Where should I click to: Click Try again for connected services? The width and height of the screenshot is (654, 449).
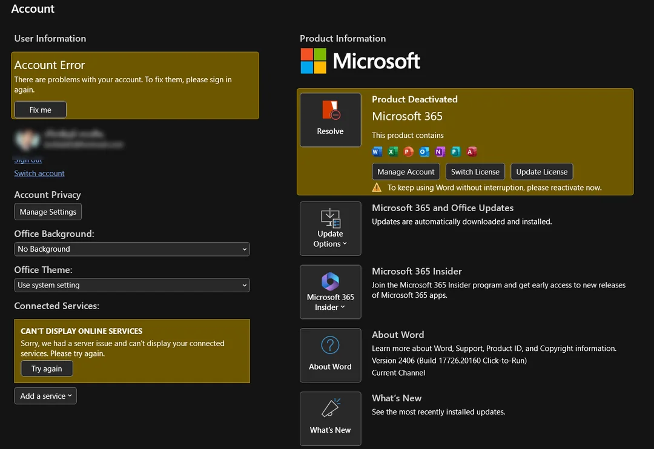[47, 369]
